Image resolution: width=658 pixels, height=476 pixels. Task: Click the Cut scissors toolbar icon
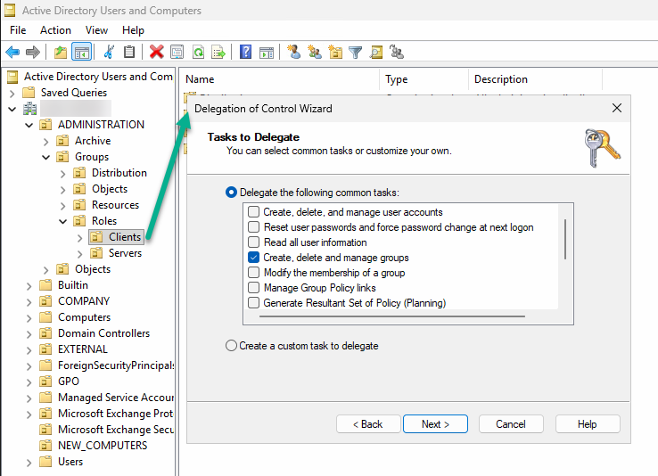click(x=109, y=53)
